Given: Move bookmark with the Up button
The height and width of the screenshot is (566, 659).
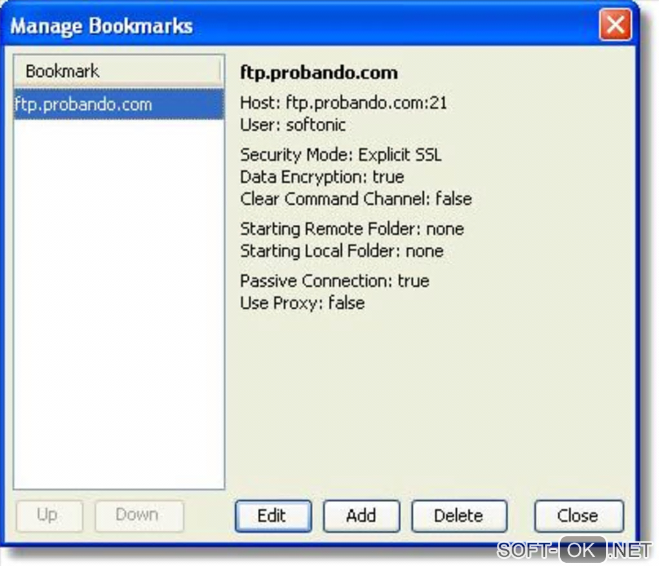Looking at the screenshot, I should (x=49, y=516).
